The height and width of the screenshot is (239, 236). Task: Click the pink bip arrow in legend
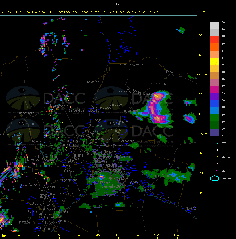tap(214, 164)
